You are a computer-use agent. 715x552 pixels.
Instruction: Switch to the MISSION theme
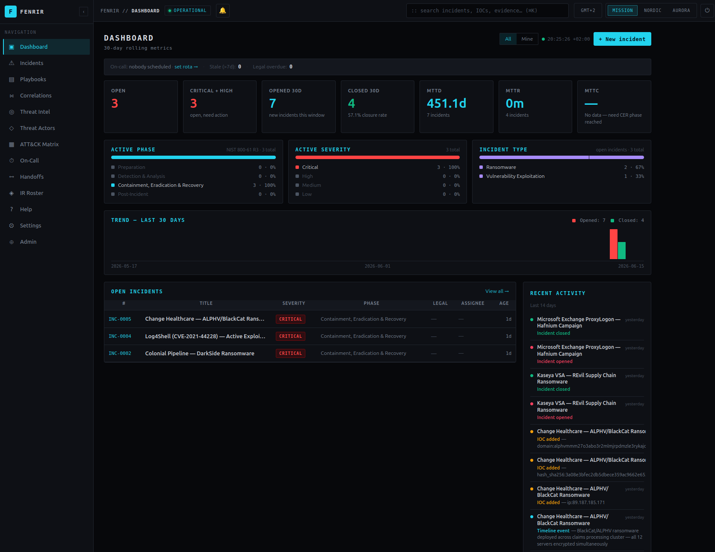[622, 11]
